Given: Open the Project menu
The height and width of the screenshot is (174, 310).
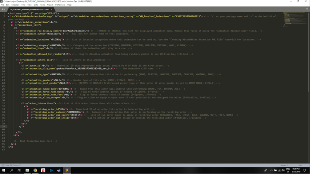Looking at the screenshot, I should (50, 5).
